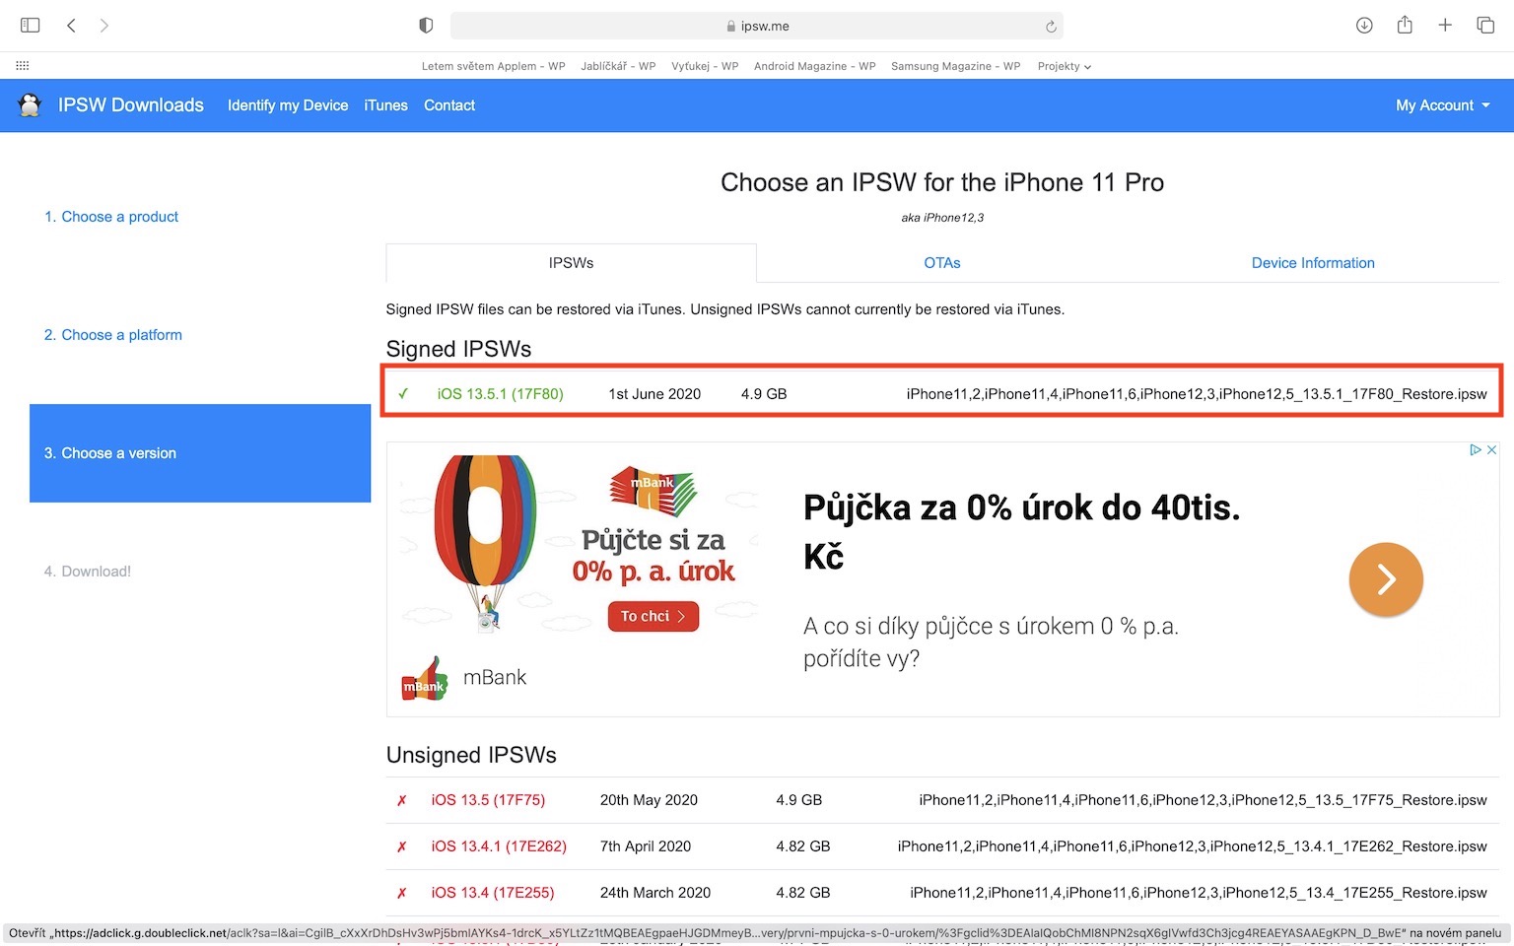
Task: Select unsigned iOS 13.4 (17E255) firmware
Action: point(493,893)
